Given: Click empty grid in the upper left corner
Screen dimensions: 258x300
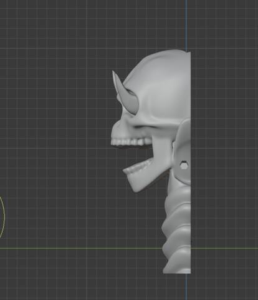Looking at the screenshot, I should [31, 25].
